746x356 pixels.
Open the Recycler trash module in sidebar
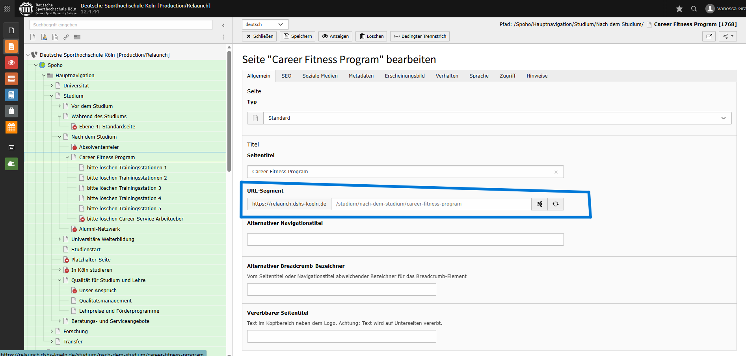11,111
